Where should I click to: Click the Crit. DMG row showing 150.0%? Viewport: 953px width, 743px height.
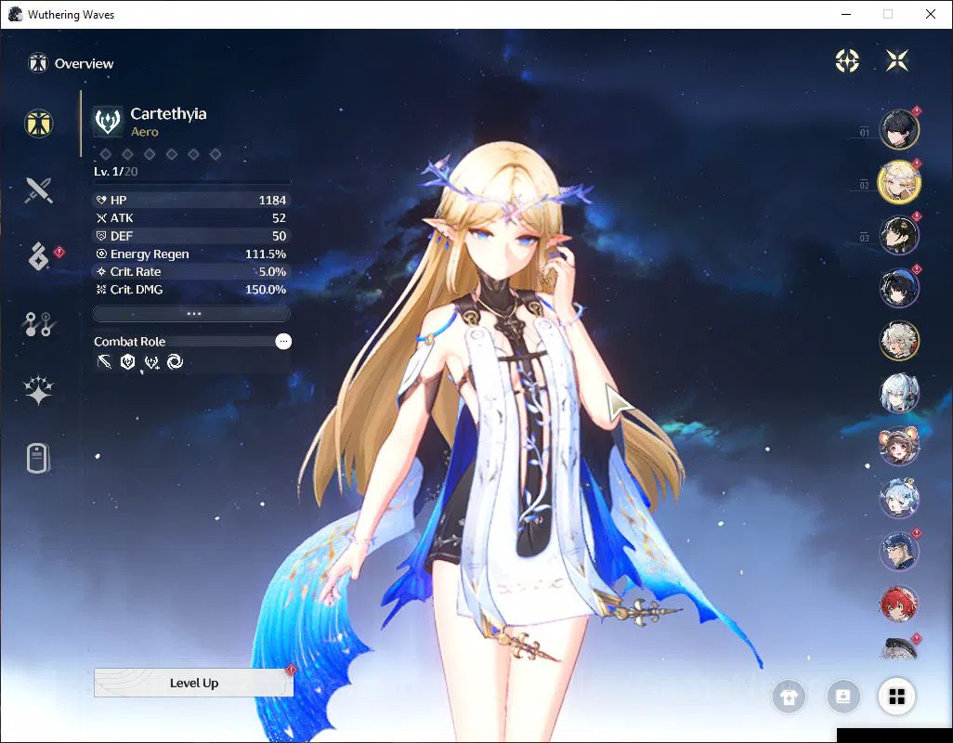(191, 290)
